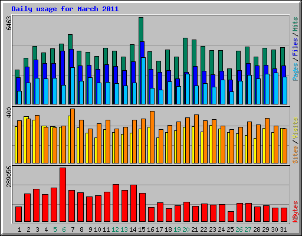Click day label 12 on the x-axis
Screen dimensions: 302x236
(115, 230)
